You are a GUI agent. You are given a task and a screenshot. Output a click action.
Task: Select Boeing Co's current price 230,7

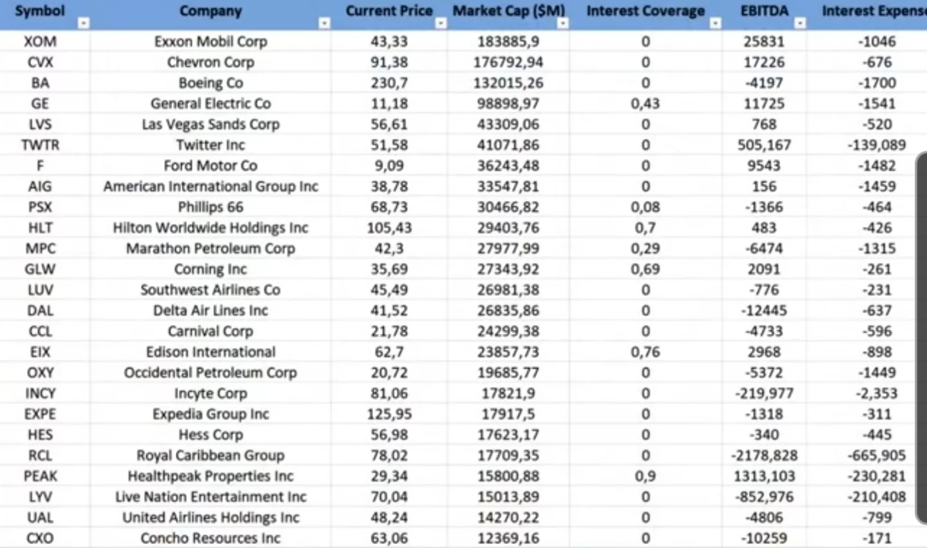(388, 83)
